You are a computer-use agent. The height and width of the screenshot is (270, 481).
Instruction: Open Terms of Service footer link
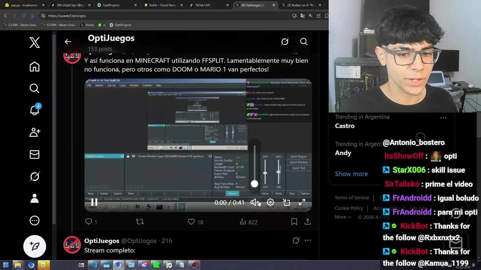(x=352, y=198)
